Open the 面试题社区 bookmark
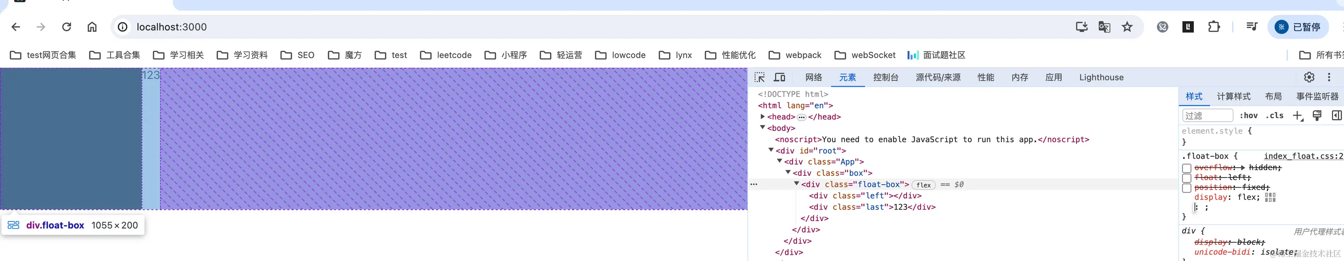 tap(936, 55)
